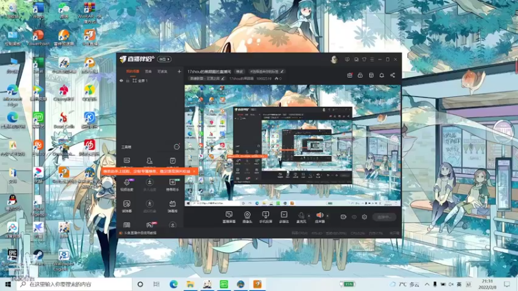Viewport: 518px width, 291px height.
Task: Click the person-shaped tool icon in toolbox
Action: 150,160
